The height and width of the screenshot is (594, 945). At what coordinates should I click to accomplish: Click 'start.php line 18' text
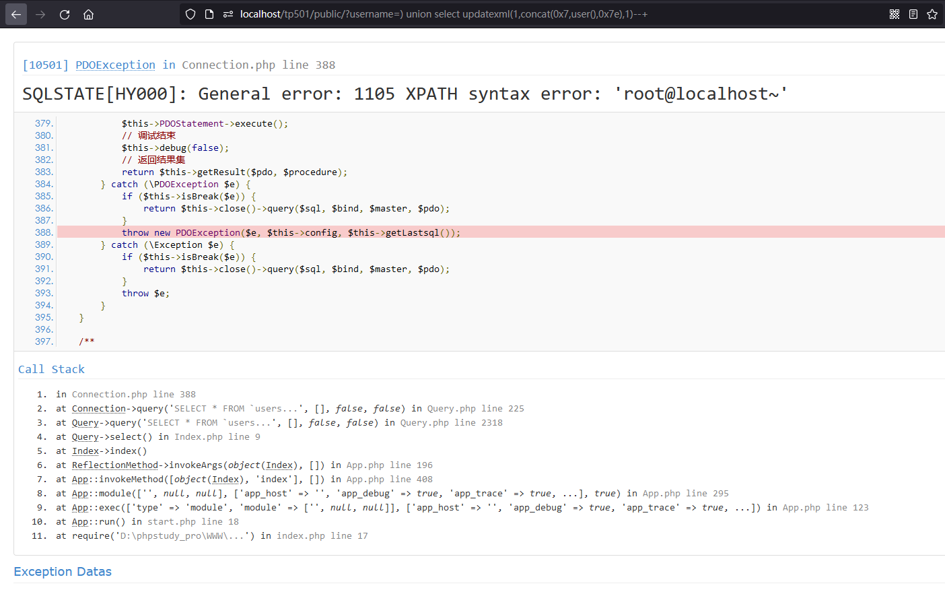193,522
